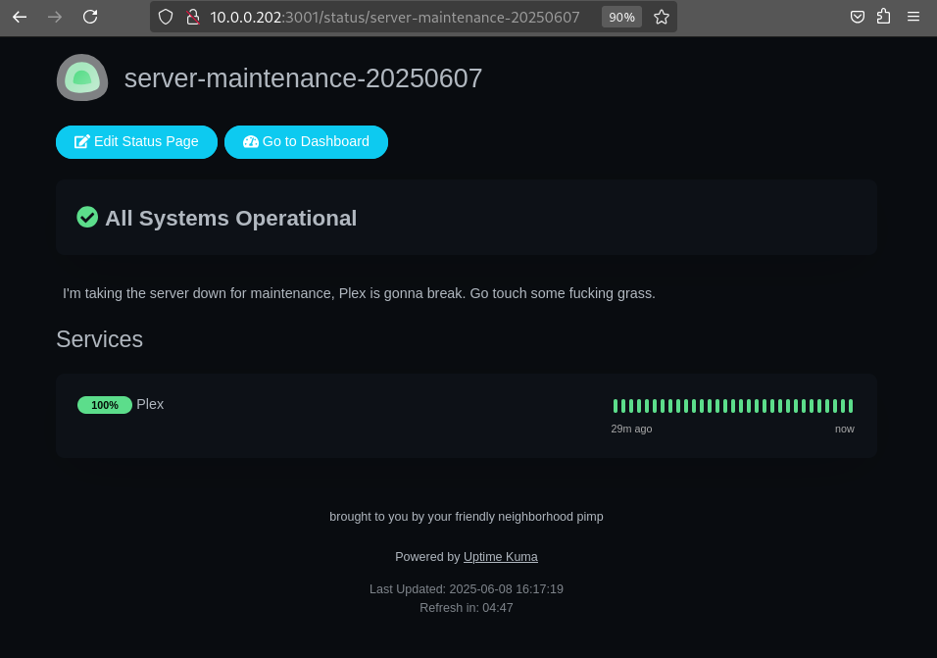Image resolution: width=937 pixels, height=658 pixels.
Task: Click the Services section heading
Action: pyautogui.click(x=99, y=339)
